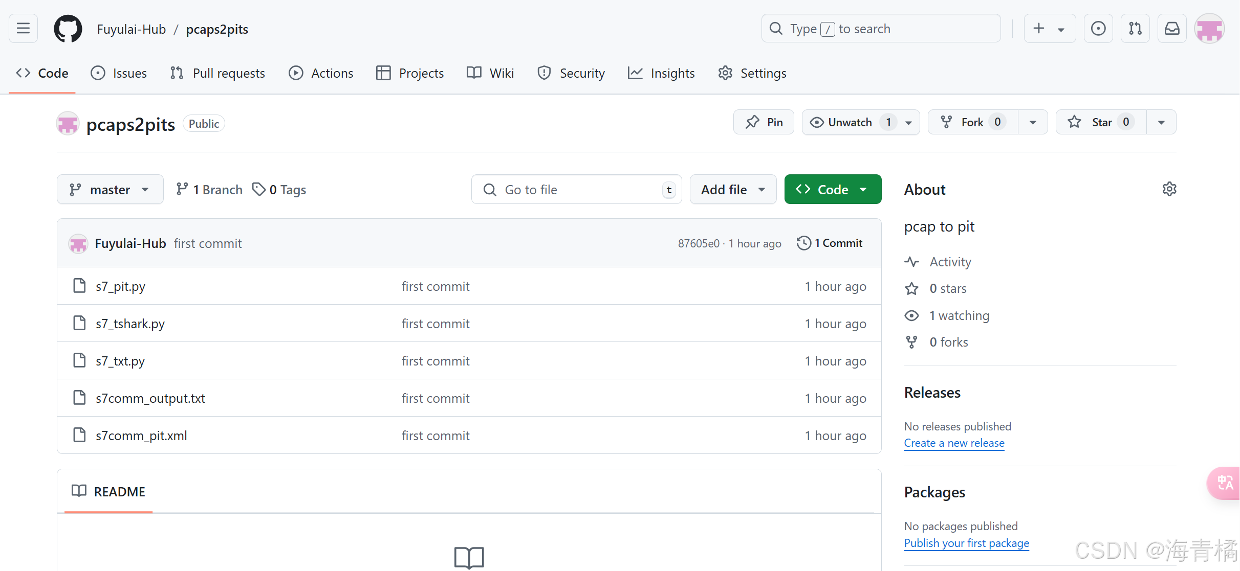The width and height of the screenshot is (1240, 571).
Task: Open the issues inbox icon in header
Action: point(1098,29)
